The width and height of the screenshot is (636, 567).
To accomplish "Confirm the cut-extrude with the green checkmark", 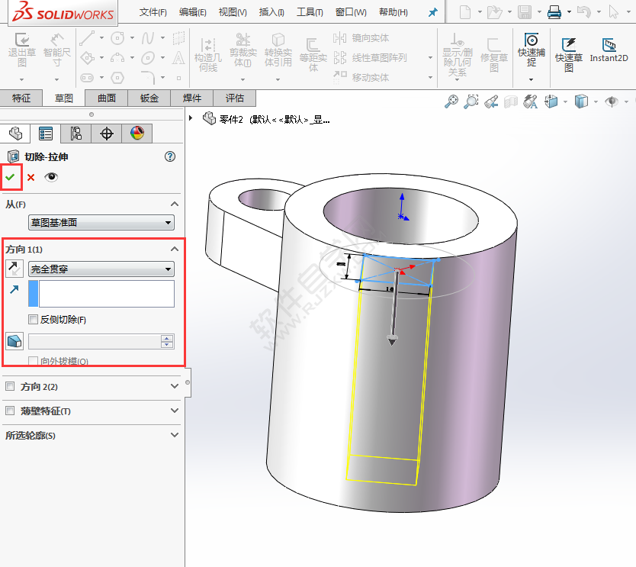I will (11, 176).
